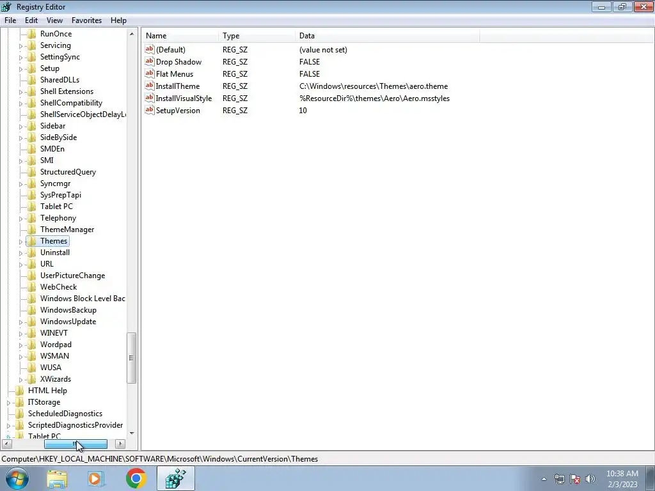This screenshot has width=655, height=491.
Task: Select the Drop Shadow value icon
Action: [150, 61]
